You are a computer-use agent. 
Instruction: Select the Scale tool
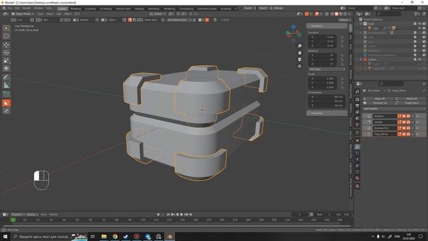[x=6, y=61]
